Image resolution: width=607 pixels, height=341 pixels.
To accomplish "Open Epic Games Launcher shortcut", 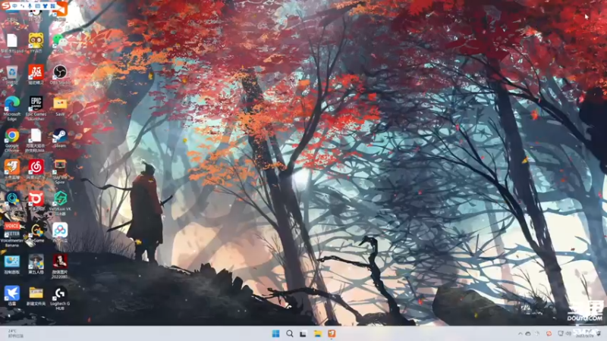I will (x=36, y=105).
